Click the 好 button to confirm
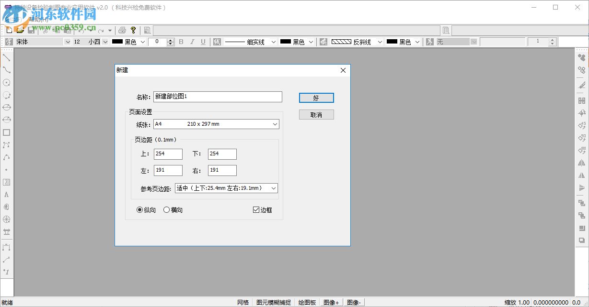The width and height of the screenshot is (589, 307). [x=316, y=98]
